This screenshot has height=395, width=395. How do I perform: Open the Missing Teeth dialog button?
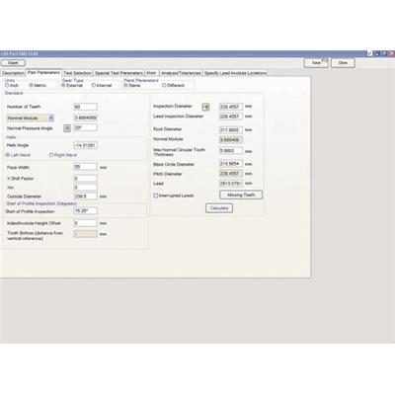point(241,195)
